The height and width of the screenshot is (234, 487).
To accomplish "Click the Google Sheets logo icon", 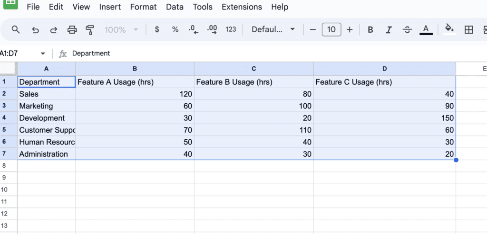I will click(x=11, y=4).
